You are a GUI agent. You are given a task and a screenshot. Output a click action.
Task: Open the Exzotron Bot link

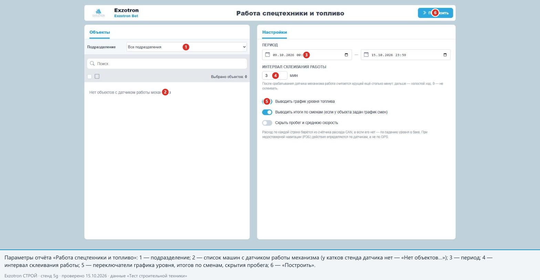(x=126, y=16)
